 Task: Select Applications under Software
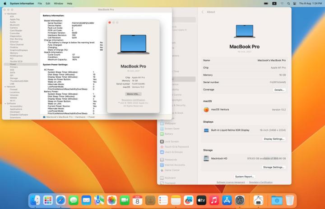click(16, 109)
